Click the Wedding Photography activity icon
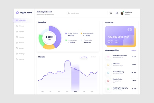Screen dimensions: 154x103 (x=108, y=89)
